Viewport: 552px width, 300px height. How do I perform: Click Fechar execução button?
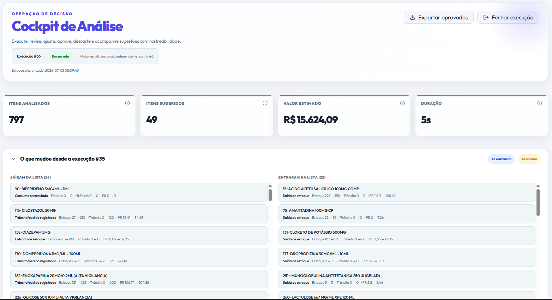[508, 17]
